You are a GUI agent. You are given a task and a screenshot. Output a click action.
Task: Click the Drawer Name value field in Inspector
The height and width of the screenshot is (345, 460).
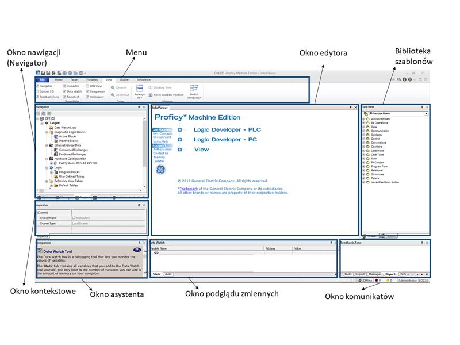click(109, 218)
